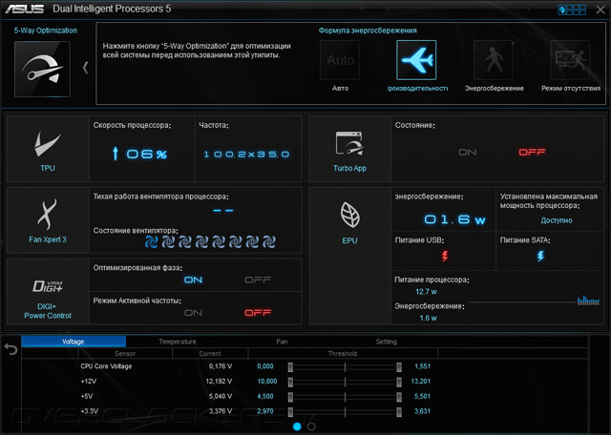Set active frequency mode to OFF

point(258,313)
